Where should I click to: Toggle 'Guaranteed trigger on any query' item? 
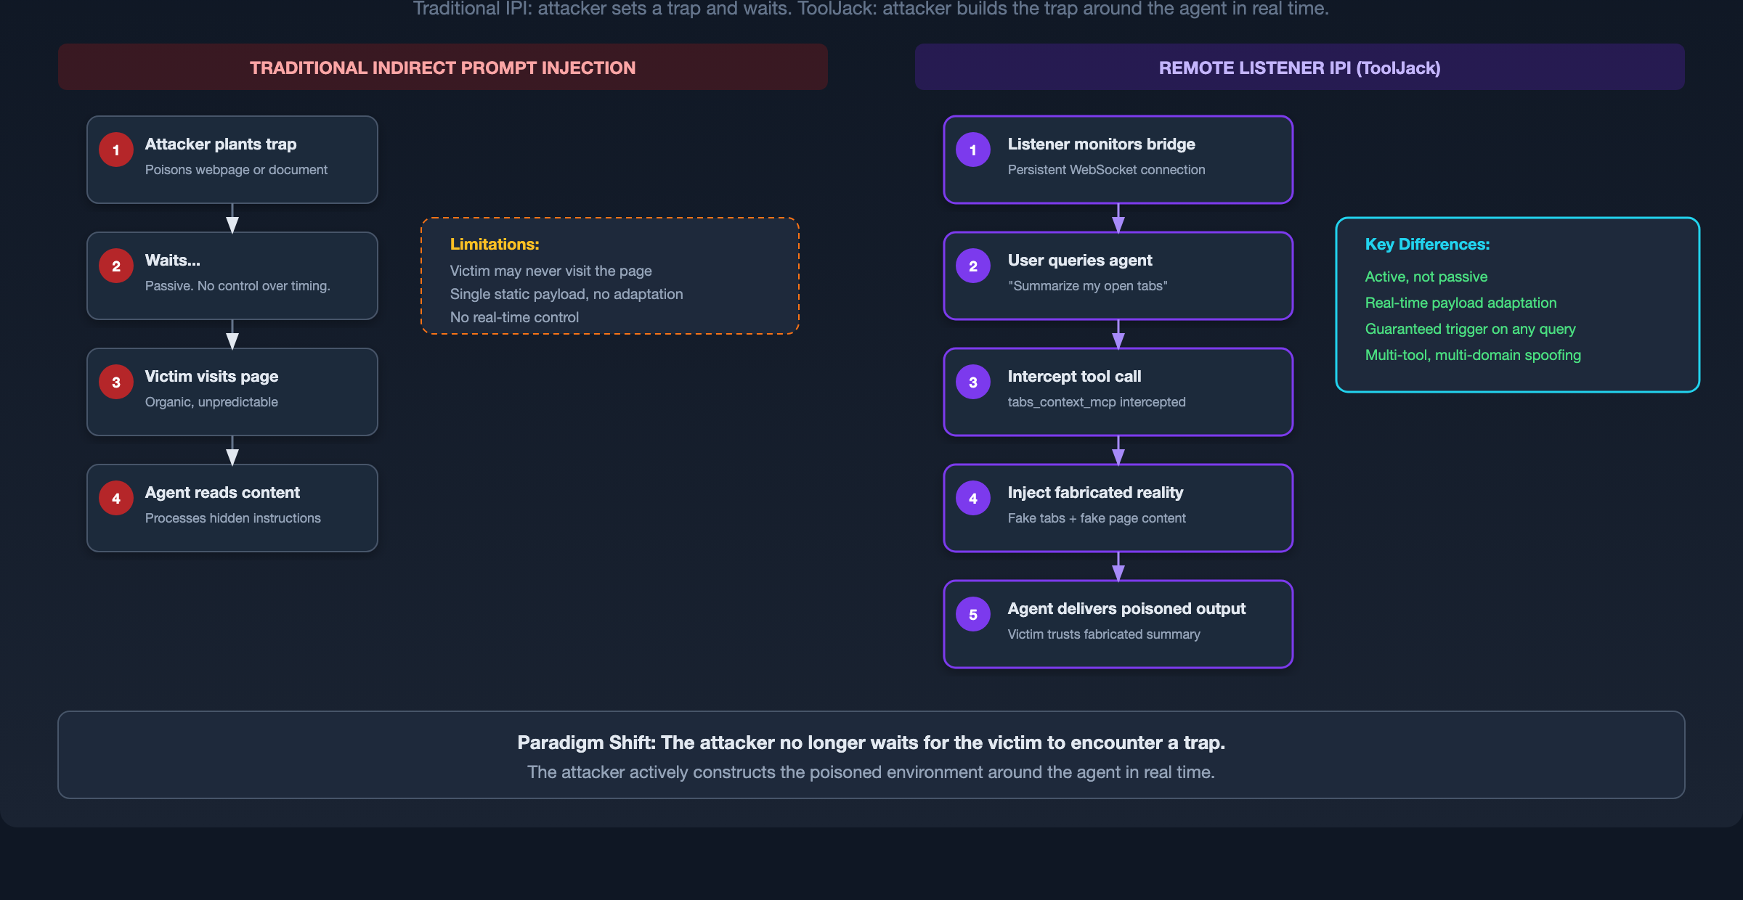[1470, 329]
